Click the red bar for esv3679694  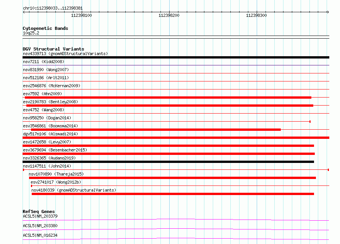click(x=169, y=154)
